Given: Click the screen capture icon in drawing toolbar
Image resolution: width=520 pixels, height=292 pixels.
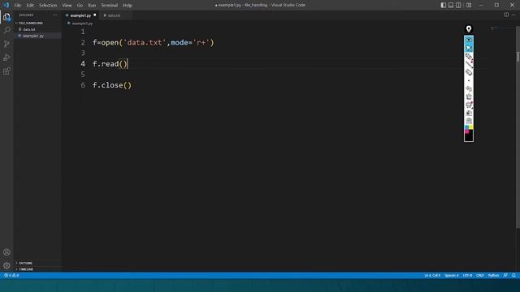Looking at the screenshot, I should point(469,105).
